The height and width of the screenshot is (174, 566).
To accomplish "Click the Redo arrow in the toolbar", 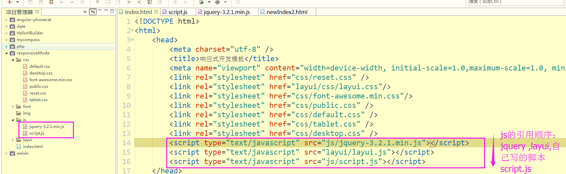I will (x=72, y=2).
